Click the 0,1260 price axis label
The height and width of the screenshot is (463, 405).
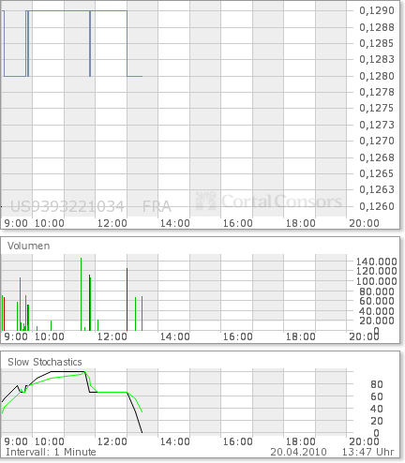pos(377,206)
